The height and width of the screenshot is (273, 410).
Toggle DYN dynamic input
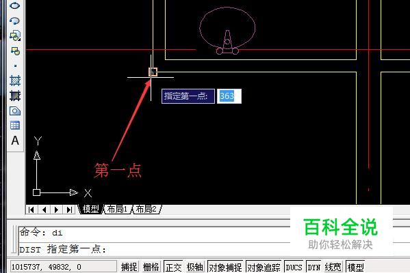click(313, 267)
